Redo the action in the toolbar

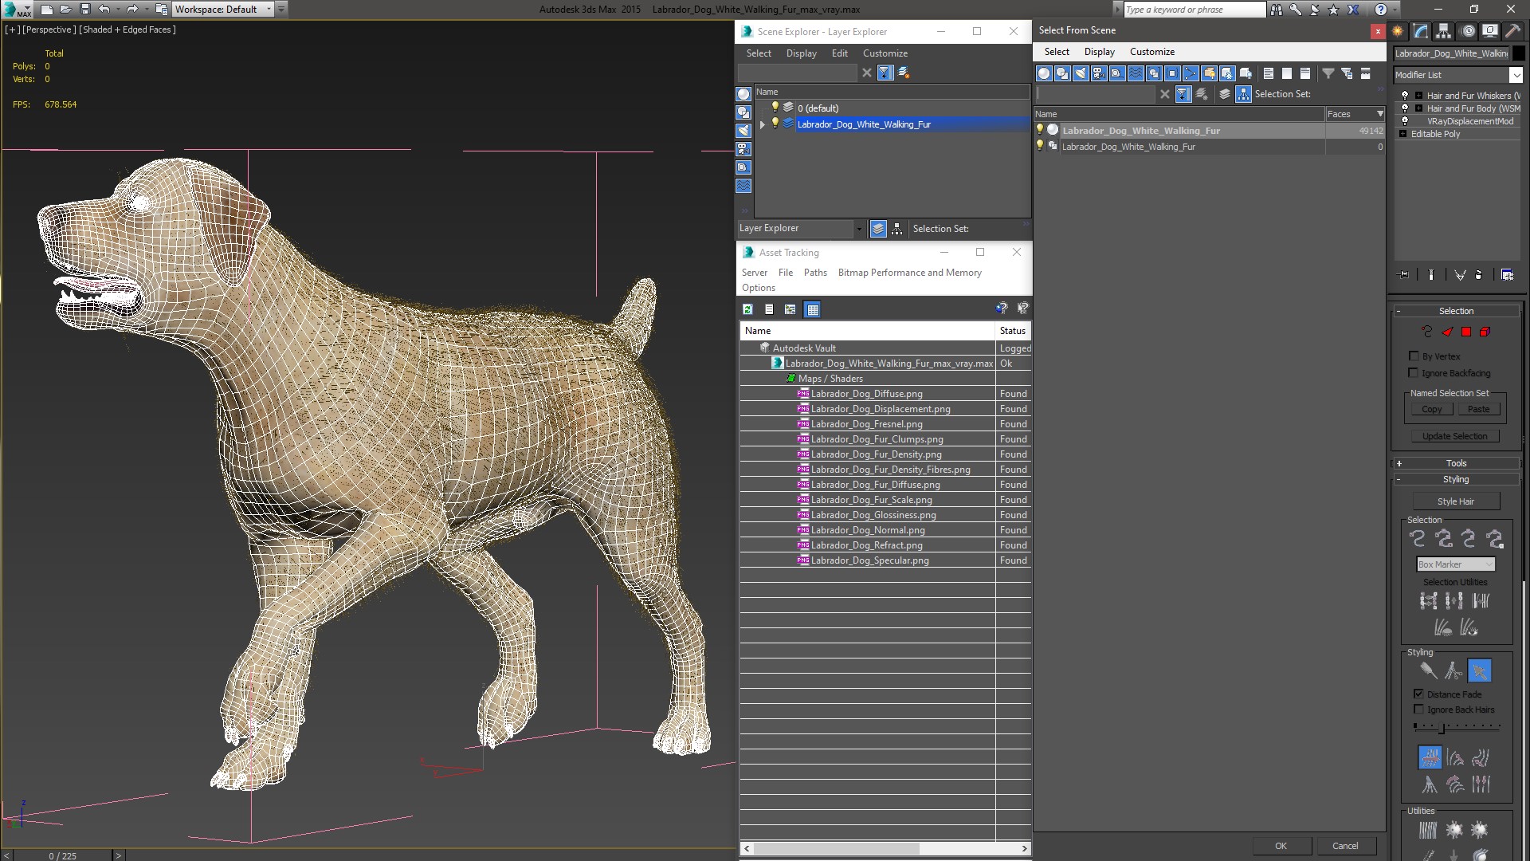(132, 10)
